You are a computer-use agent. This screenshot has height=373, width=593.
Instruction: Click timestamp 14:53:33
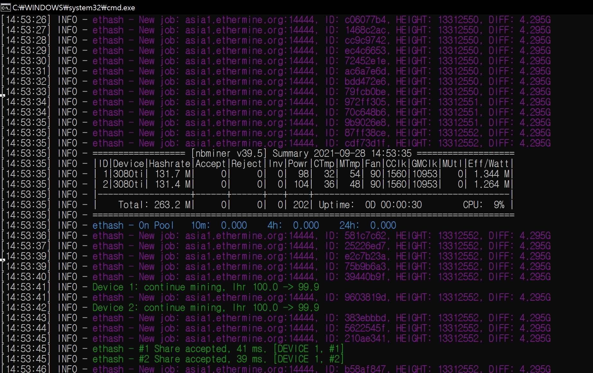tap(26, 92)
